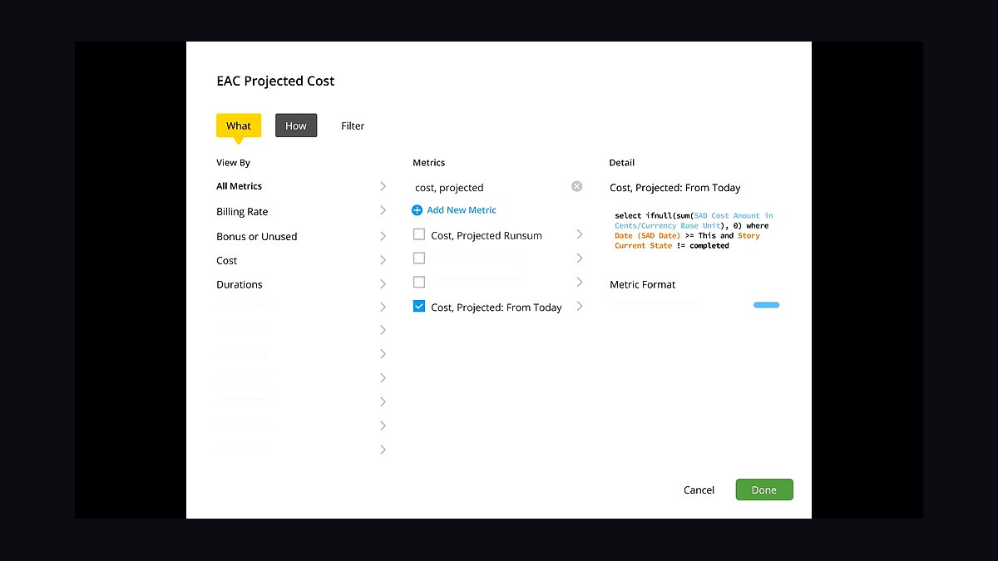The image size is (998, 561).
Task: Select Billing Rate in View By list
Action: pos(242,211)
